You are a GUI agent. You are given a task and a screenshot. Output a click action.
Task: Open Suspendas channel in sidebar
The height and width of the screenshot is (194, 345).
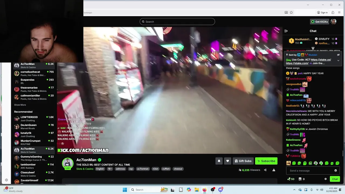34,81
